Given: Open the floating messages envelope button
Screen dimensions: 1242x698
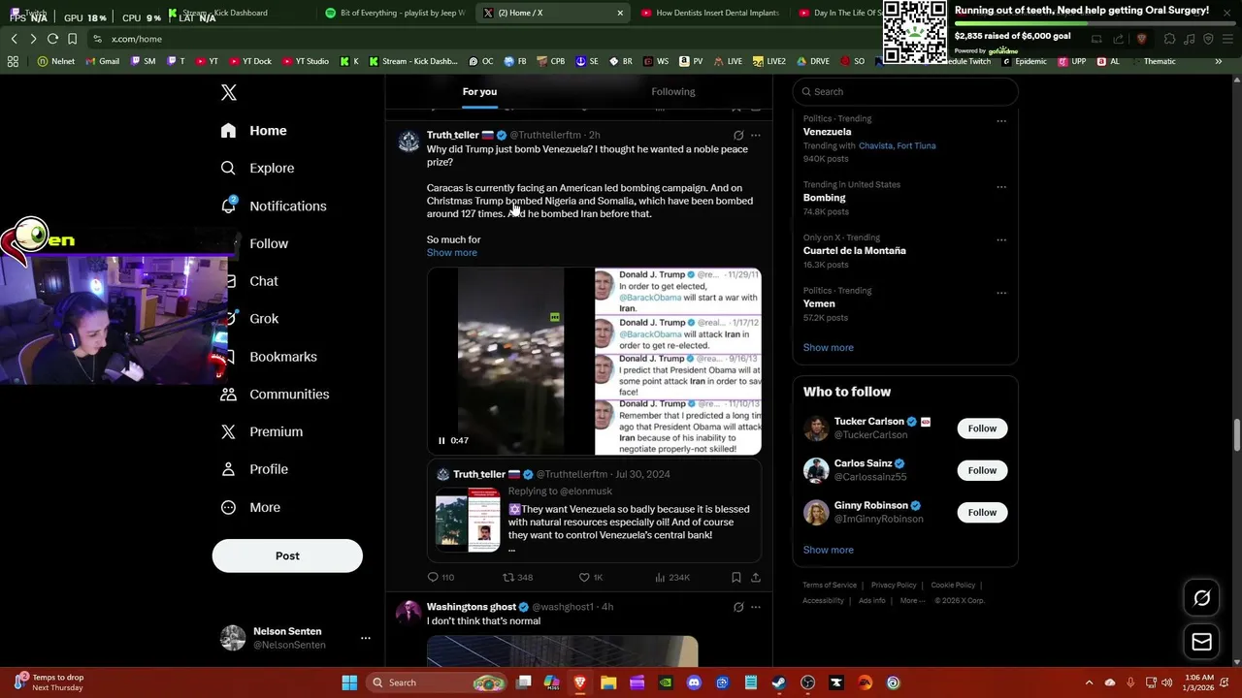Looking at the screenshot, I should point(1201,642).
